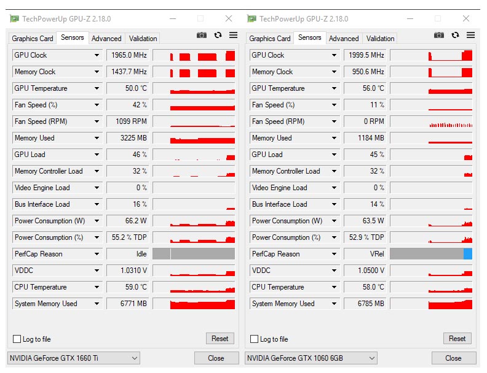Click the 1437.7 MHz Memory Clock value

coord(128,72)
